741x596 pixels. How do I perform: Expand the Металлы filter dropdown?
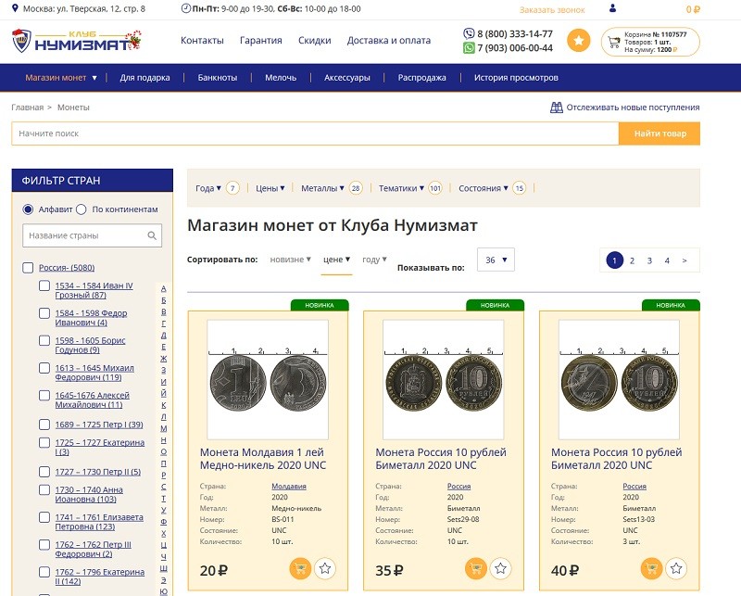[x=320, y=188]
